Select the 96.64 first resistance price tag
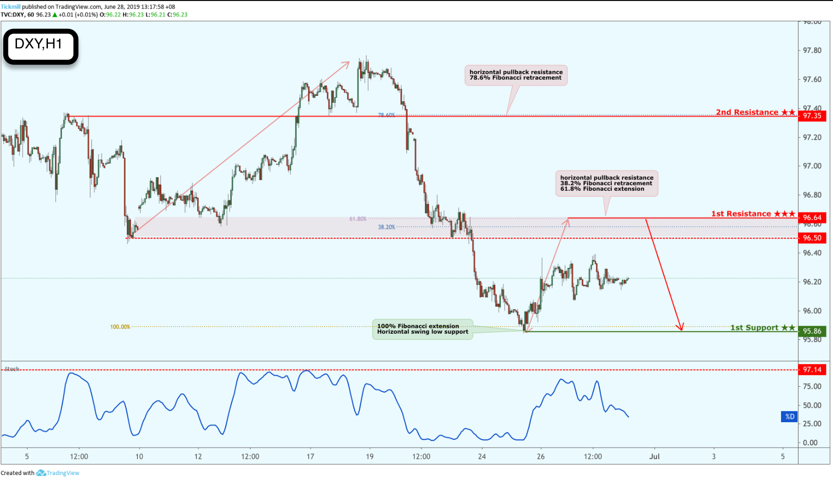This screenshot has height=480, width=833. [813, 218]
